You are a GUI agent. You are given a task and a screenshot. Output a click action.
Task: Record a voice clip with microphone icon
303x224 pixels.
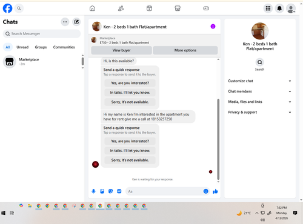(x=93, y=191)
